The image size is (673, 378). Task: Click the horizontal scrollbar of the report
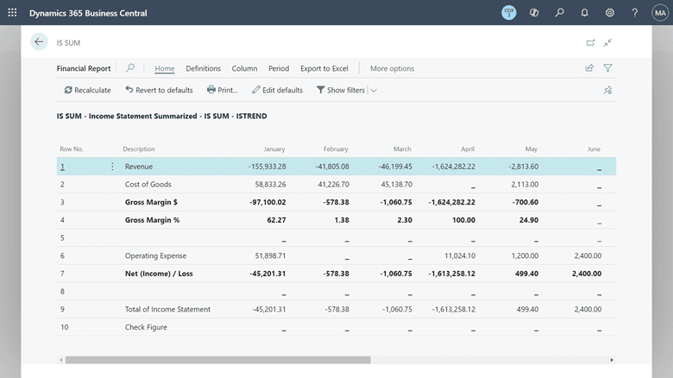(x=217, y=360)
